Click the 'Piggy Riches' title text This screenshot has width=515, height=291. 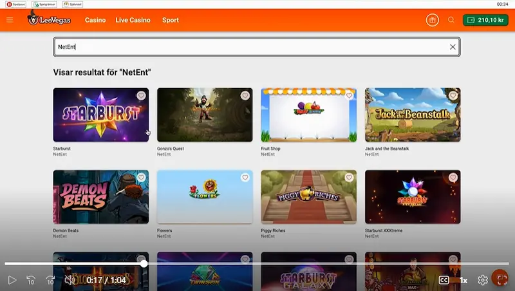273,230
